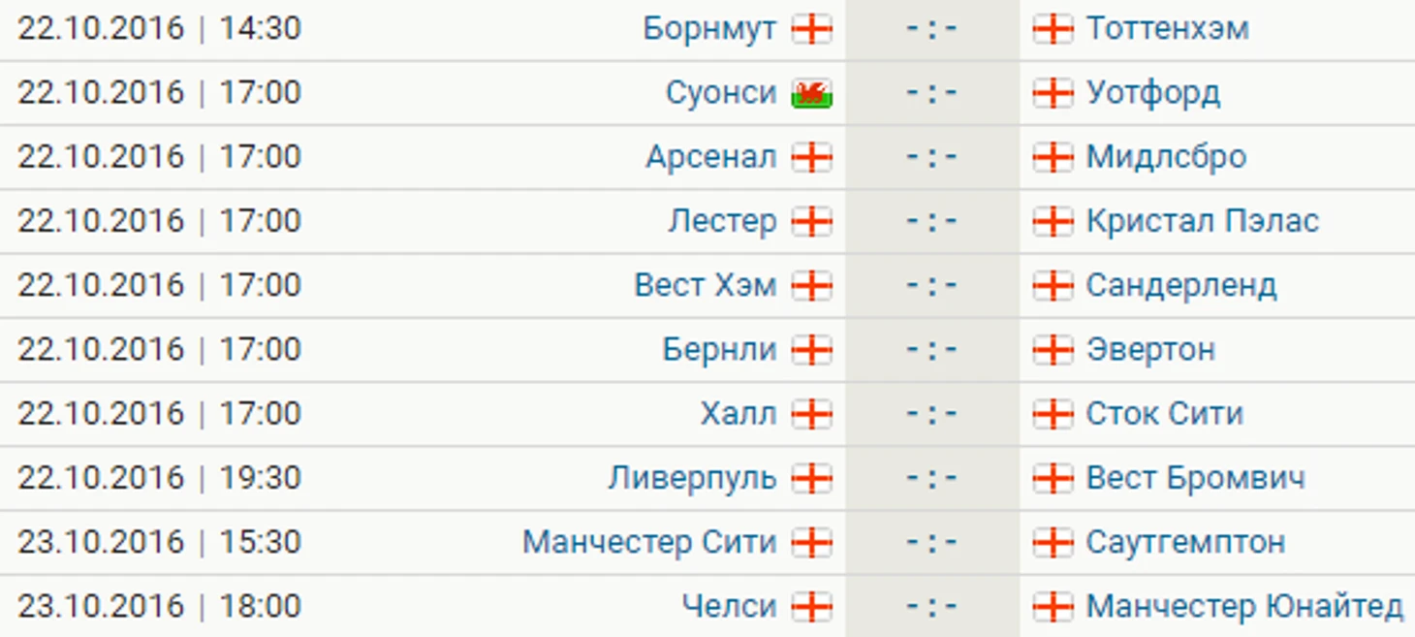This screenshot has width=1415, height=637.
Task: Click the Сток Сити team name
Action: [1164, 414]
